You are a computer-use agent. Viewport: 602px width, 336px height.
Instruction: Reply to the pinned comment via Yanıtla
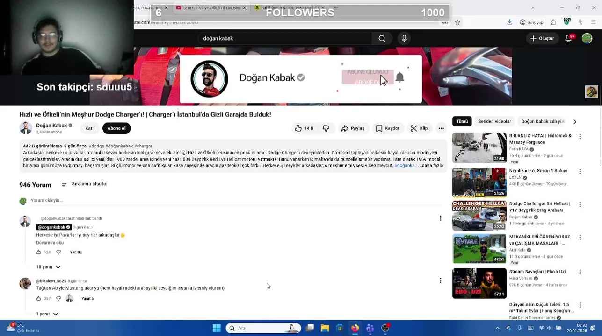76,252
